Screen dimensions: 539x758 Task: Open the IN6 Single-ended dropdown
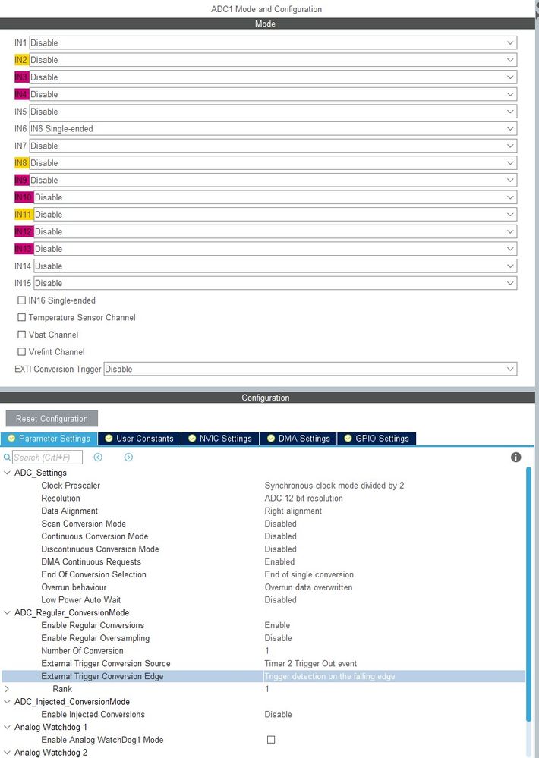click(x=273, y=128)
